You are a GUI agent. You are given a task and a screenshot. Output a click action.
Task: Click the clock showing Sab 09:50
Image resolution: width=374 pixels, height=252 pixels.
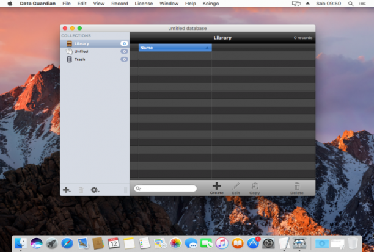coord(328,4)
